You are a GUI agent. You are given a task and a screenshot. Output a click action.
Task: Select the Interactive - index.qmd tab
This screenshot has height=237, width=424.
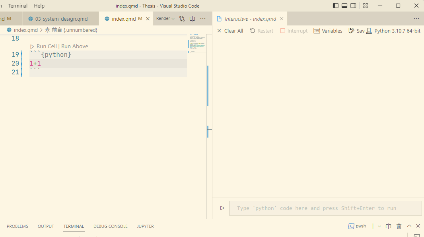pos(250,19)
